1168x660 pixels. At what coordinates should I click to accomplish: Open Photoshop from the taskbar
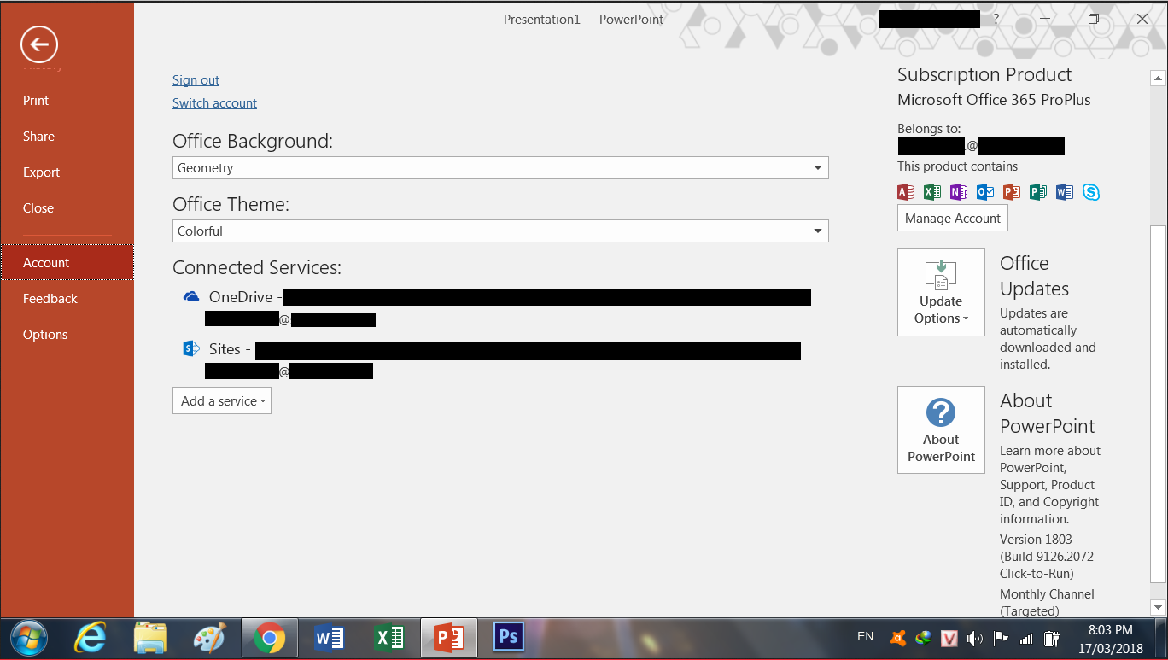point(508,637)
